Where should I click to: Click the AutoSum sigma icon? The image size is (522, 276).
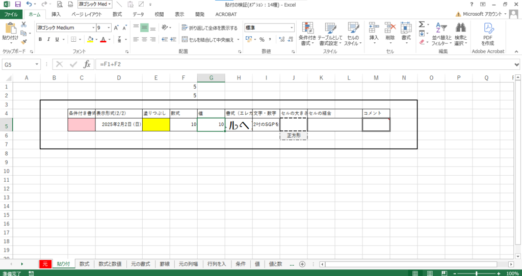[x=422, y=24]
